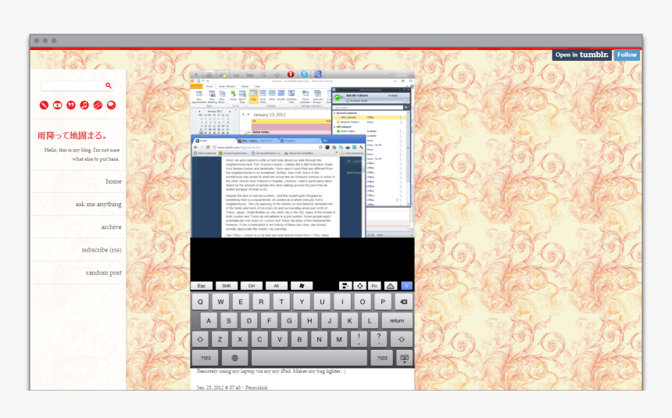Click Open in tumblr button
The height and width of the screenshot is (418, 672).
[581, 55]
